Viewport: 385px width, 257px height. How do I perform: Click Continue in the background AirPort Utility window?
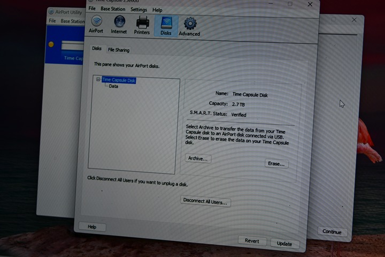pos(332,232)
